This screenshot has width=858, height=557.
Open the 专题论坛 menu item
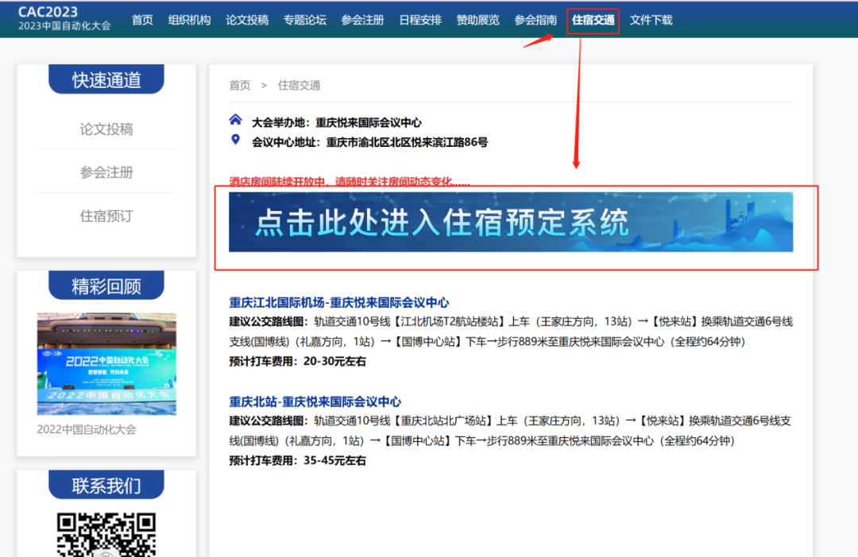304,21
